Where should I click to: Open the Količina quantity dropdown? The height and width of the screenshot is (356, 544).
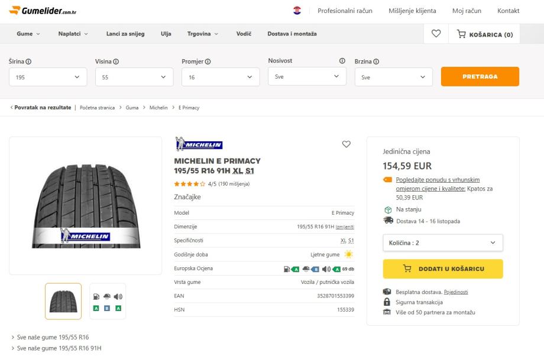443,242
